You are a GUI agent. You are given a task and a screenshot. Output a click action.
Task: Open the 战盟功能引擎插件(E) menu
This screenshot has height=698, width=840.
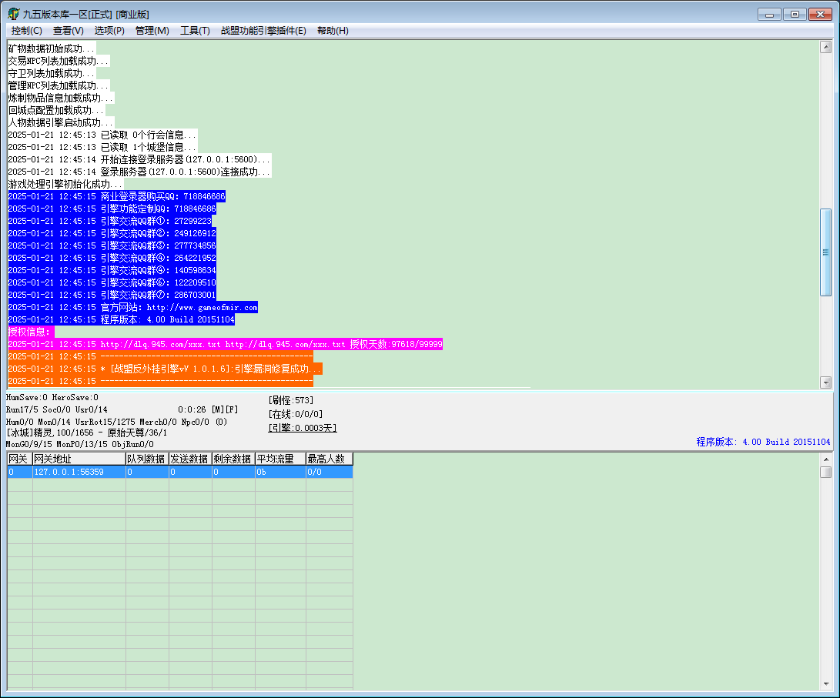click(x=263, y=31)
